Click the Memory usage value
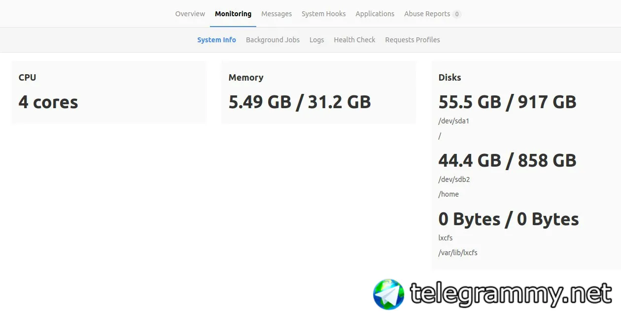 point(300,102)
